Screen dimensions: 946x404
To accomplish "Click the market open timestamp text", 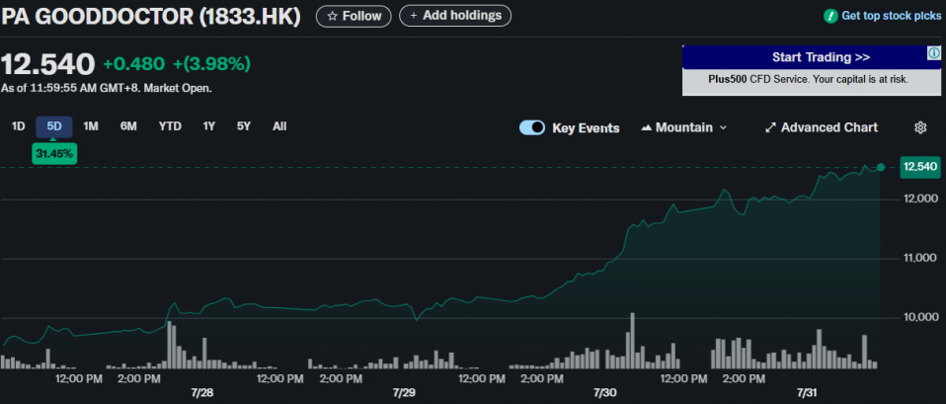I will [x=107, y=88].
